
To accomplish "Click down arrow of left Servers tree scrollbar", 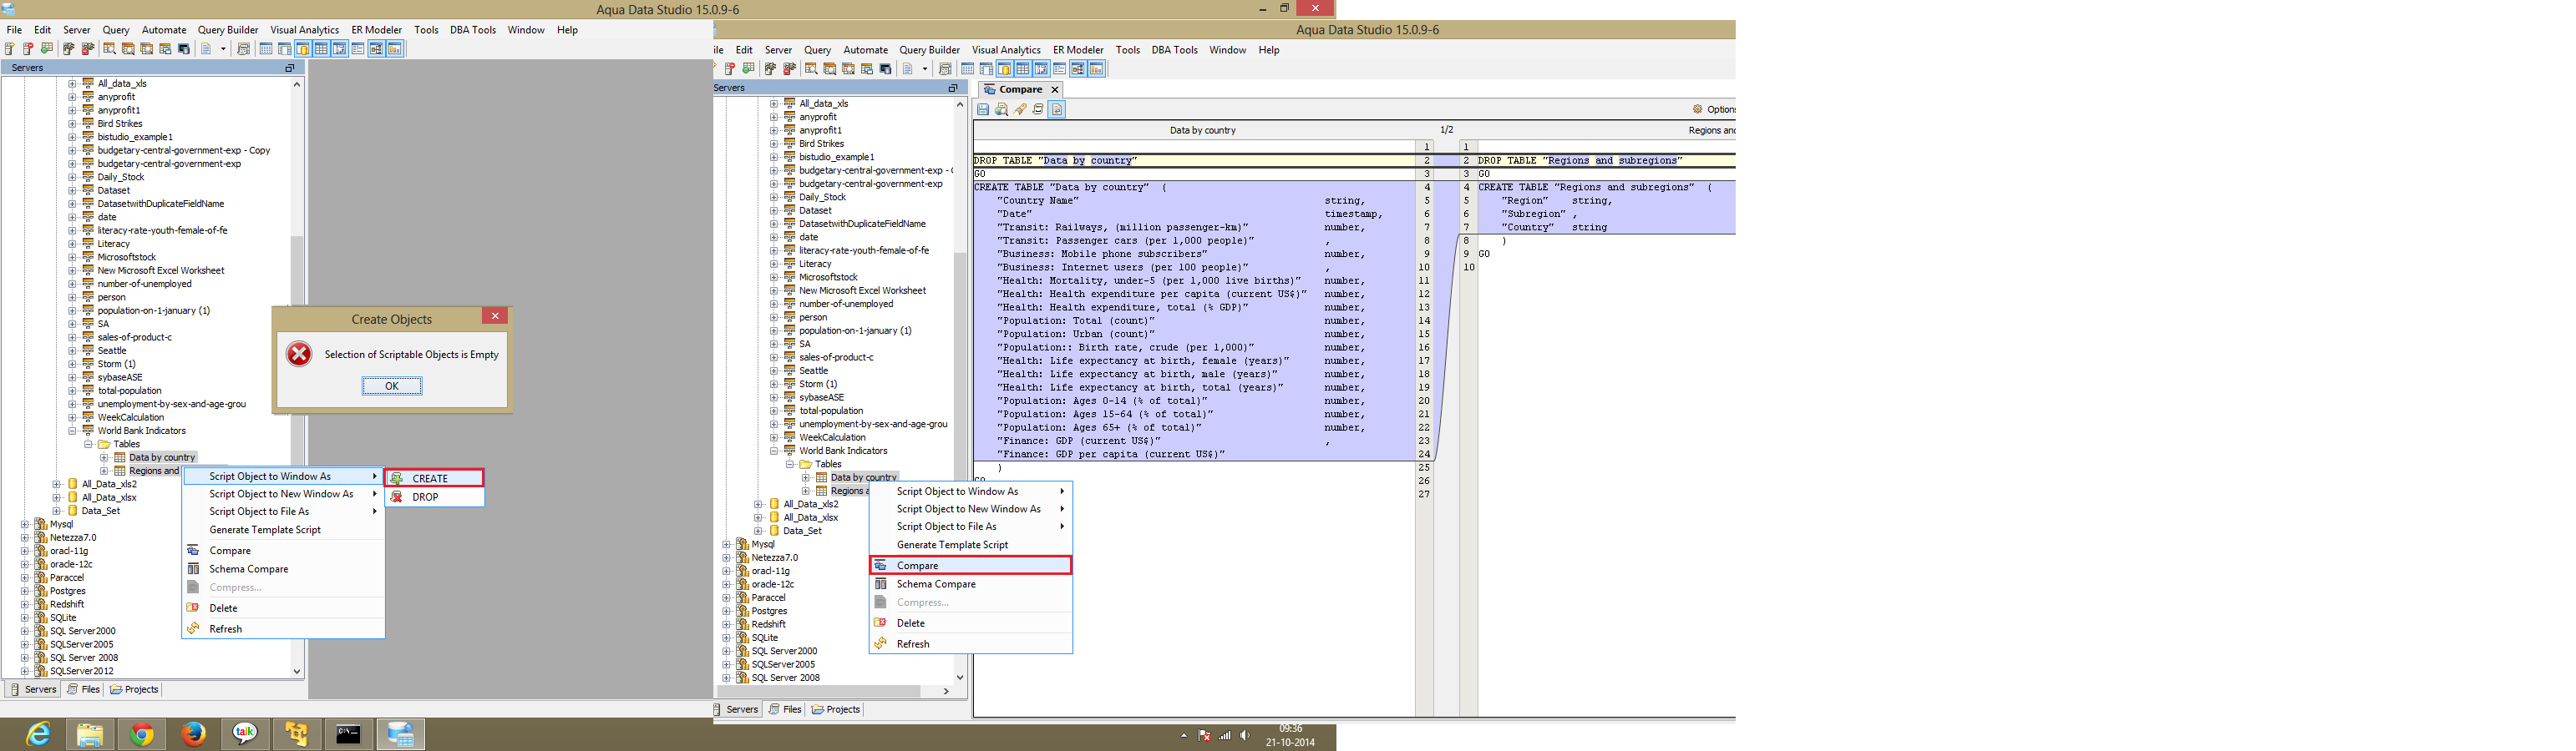I will pos(297,672).
